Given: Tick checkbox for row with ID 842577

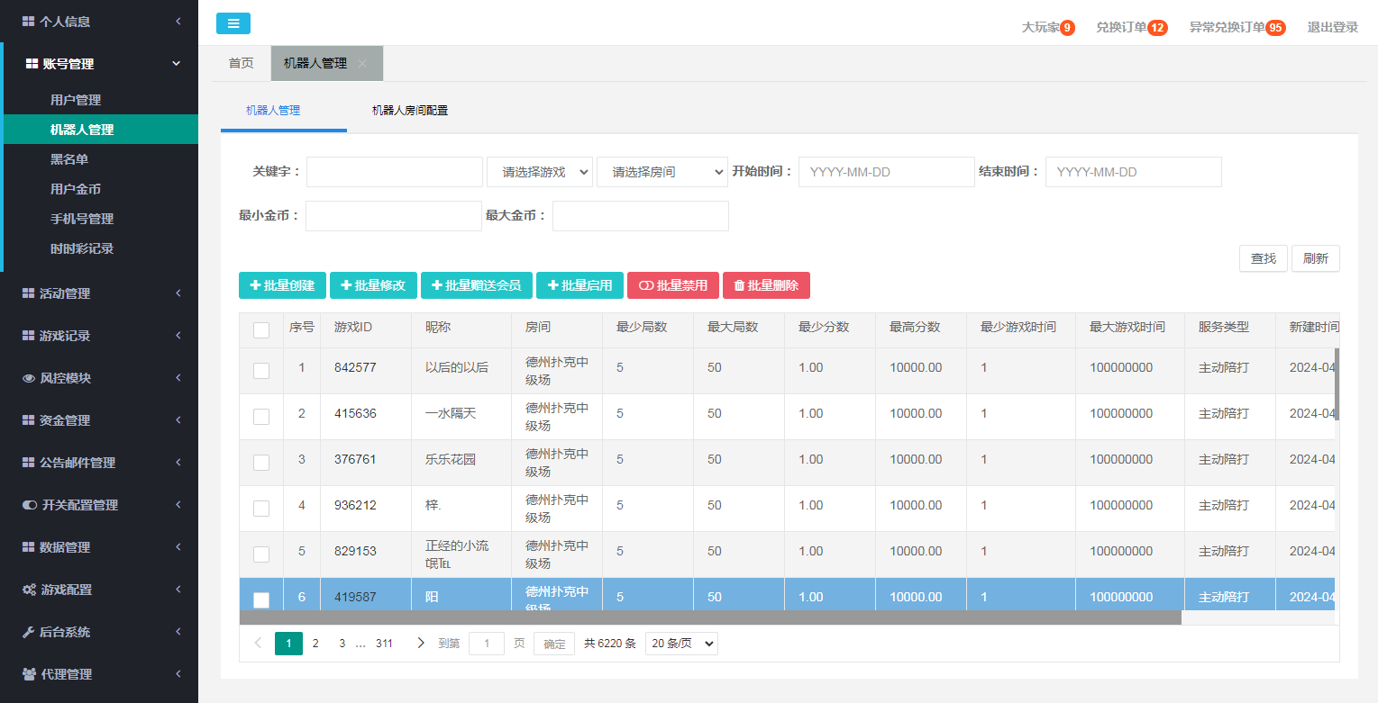Looking at the screenshot, I should (x=261, y=371).
